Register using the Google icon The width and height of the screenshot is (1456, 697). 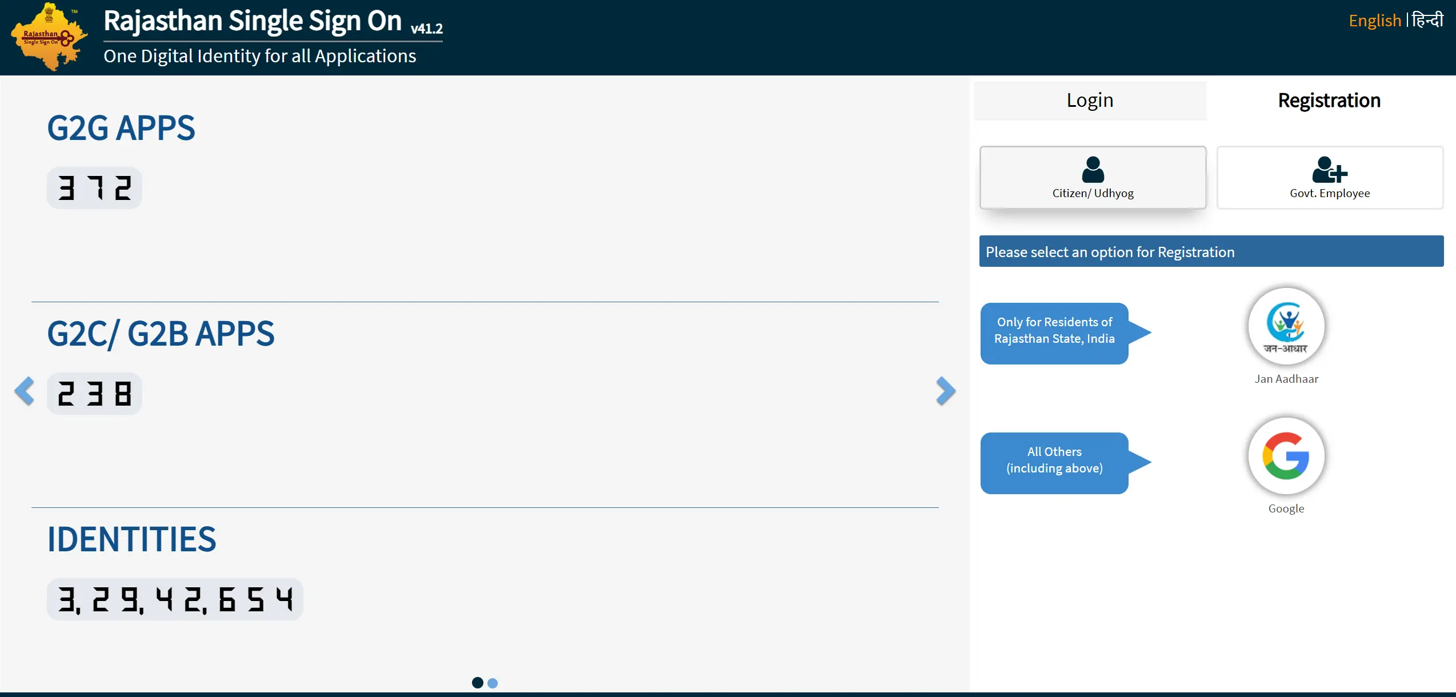(1285, 455)
